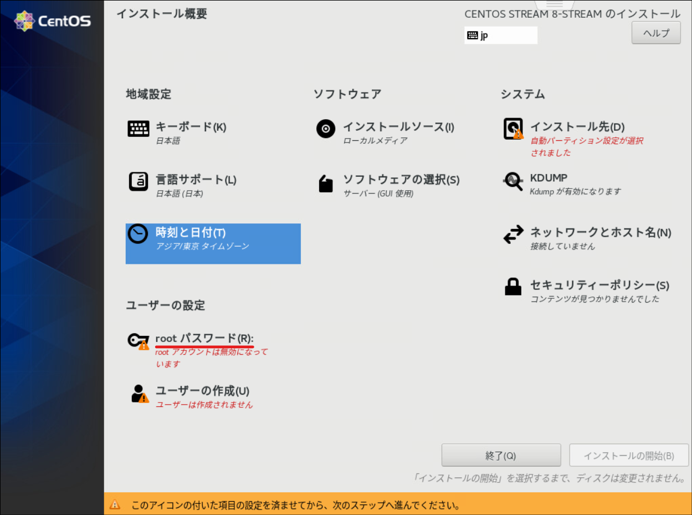Click the disk icon for インストール先
Screen dimensions: 692x515
point(513,129)
